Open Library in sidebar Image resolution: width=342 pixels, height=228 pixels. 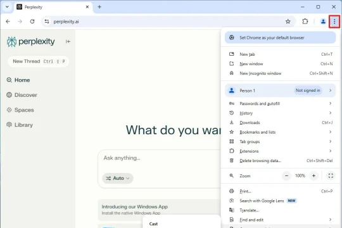click(x=20, y=125)
